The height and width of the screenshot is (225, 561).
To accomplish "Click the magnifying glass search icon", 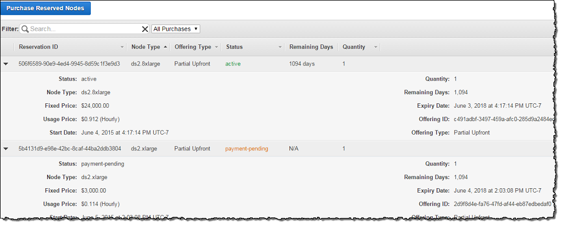I will 25,29.
